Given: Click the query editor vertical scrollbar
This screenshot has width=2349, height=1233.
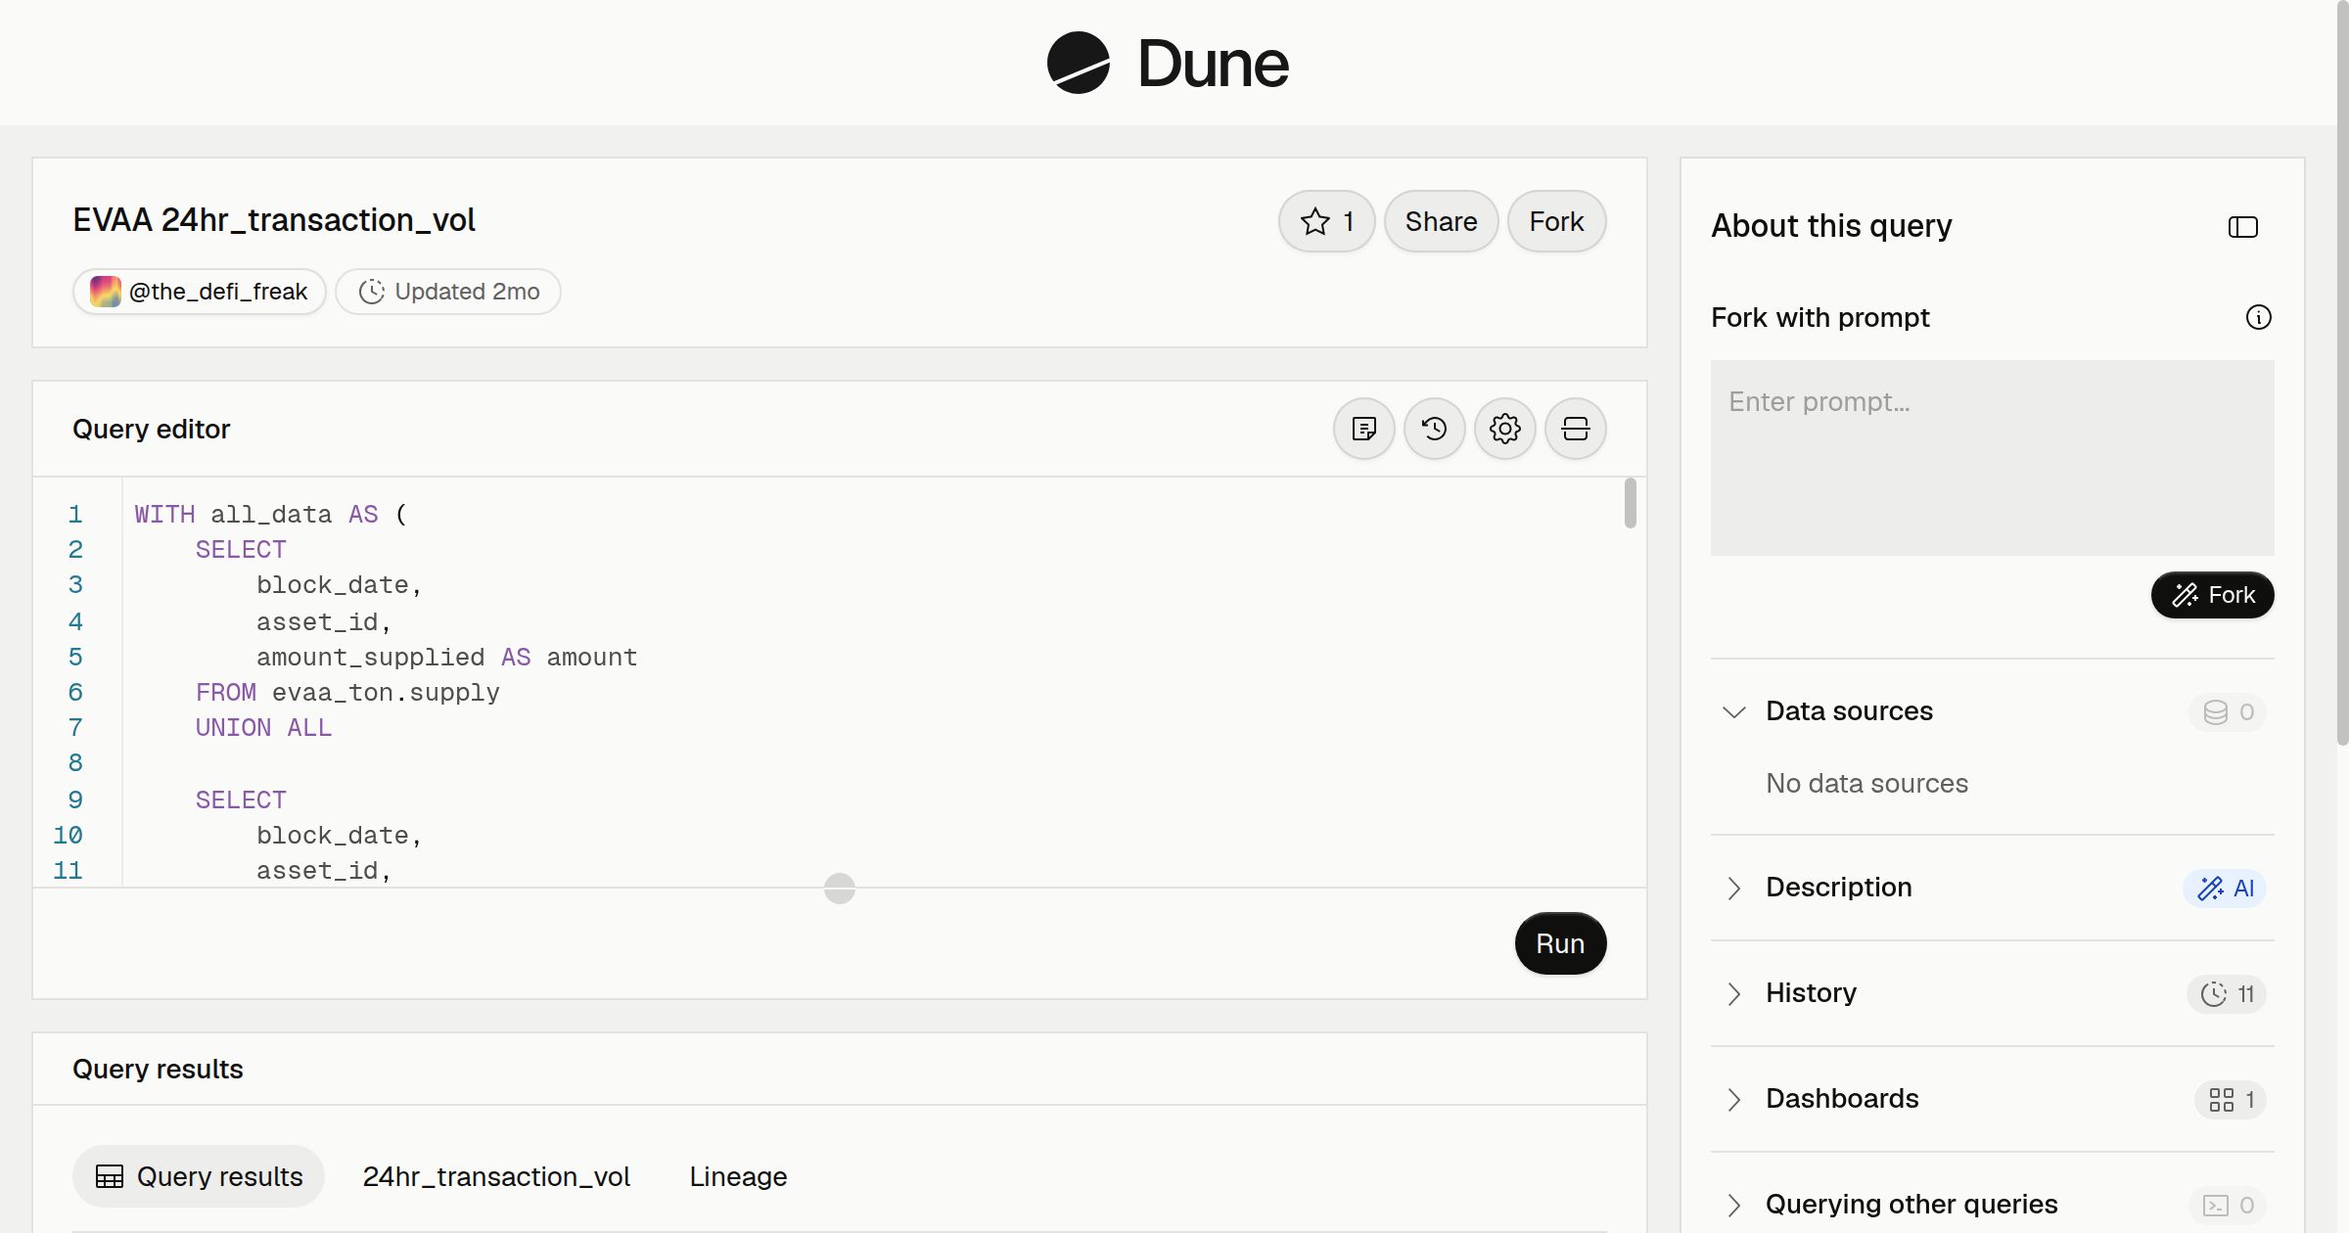Looking at the screenshot, I should [x=1630, y=503].
